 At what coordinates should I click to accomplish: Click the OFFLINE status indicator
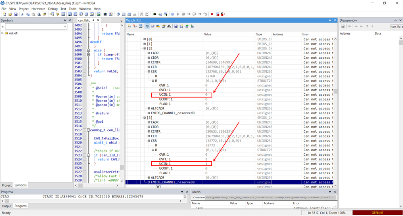(377, 213)
